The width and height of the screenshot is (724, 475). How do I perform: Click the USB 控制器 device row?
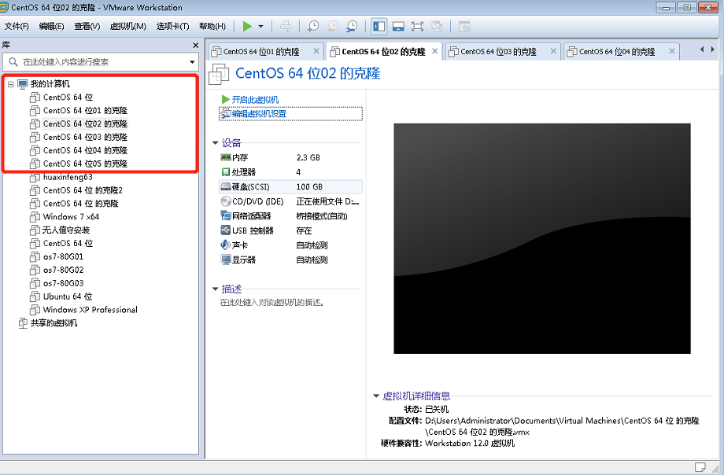[x=290, y=230]
